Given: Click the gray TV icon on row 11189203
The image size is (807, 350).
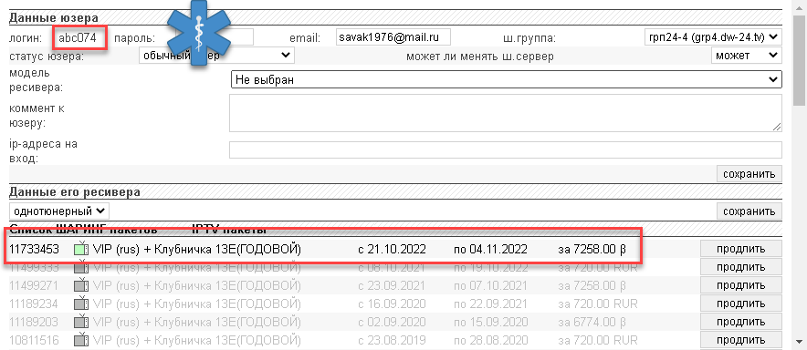Looking at the screenshot, I should click(82, 323).
